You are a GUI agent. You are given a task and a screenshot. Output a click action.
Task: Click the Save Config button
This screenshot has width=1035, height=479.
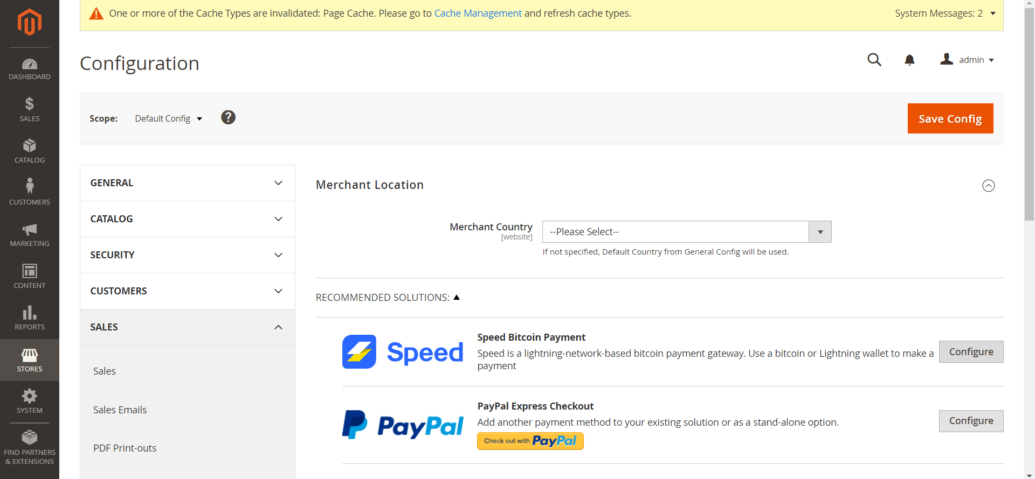950,118
